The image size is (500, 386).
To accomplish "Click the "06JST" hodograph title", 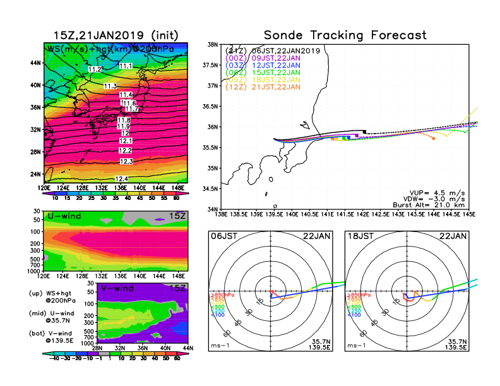I will [x=224, y=237].
